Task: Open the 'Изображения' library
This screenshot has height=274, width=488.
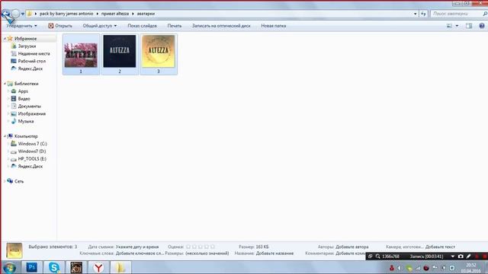Action: tap(31, 113)
